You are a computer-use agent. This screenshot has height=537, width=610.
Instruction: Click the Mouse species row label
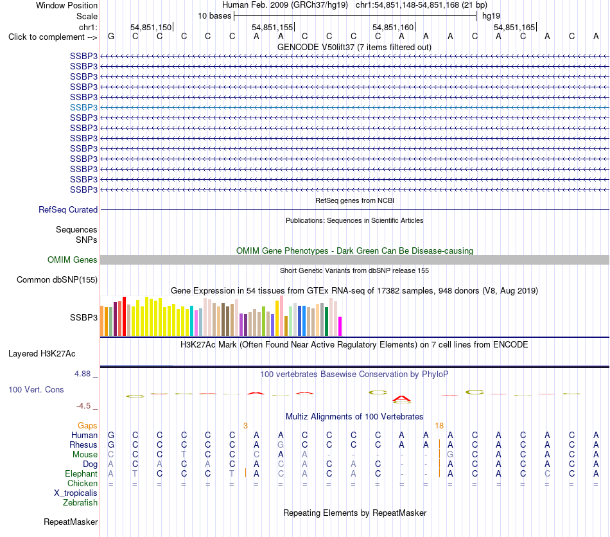coord(85,455)
